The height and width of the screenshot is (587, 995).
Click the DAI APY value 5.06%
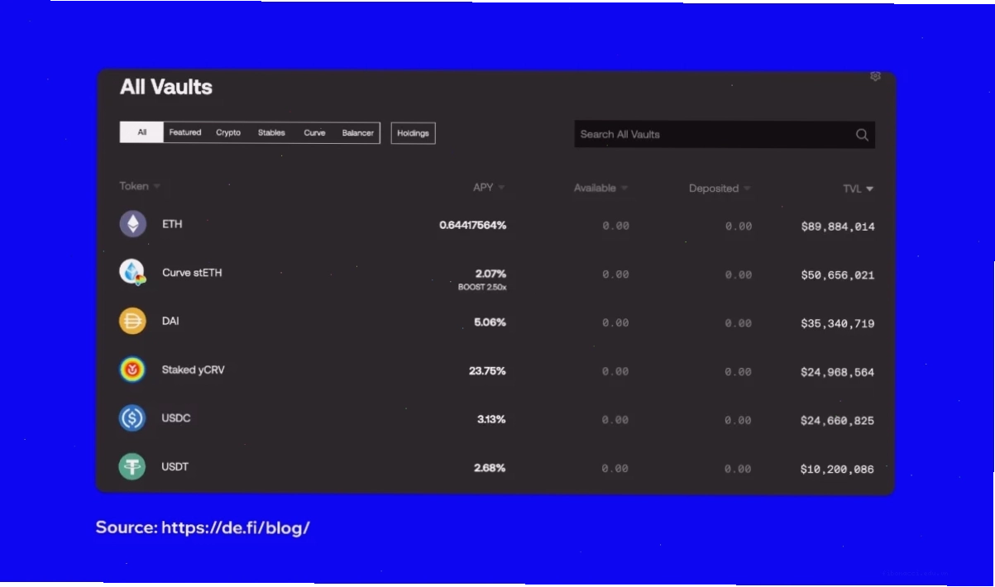click(490, 322)
